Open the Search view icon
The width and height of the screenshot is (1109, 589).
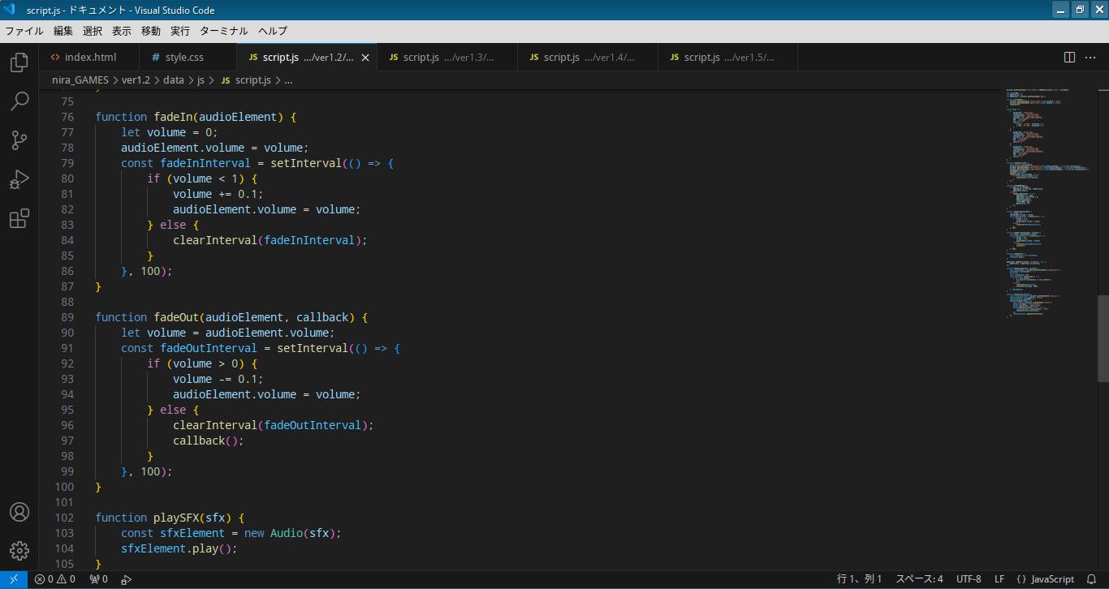click(x=19, y=101)
